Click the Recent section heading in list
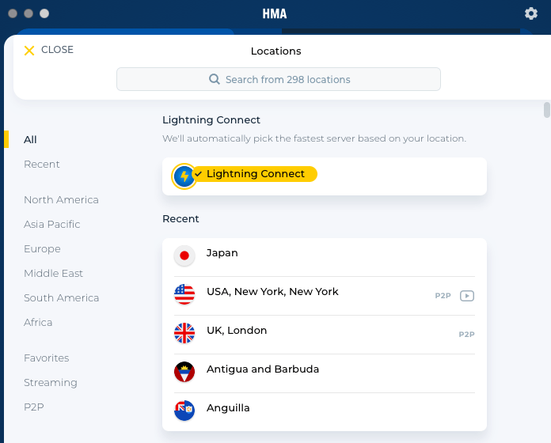The image size is (551, 443). (180, 219)
